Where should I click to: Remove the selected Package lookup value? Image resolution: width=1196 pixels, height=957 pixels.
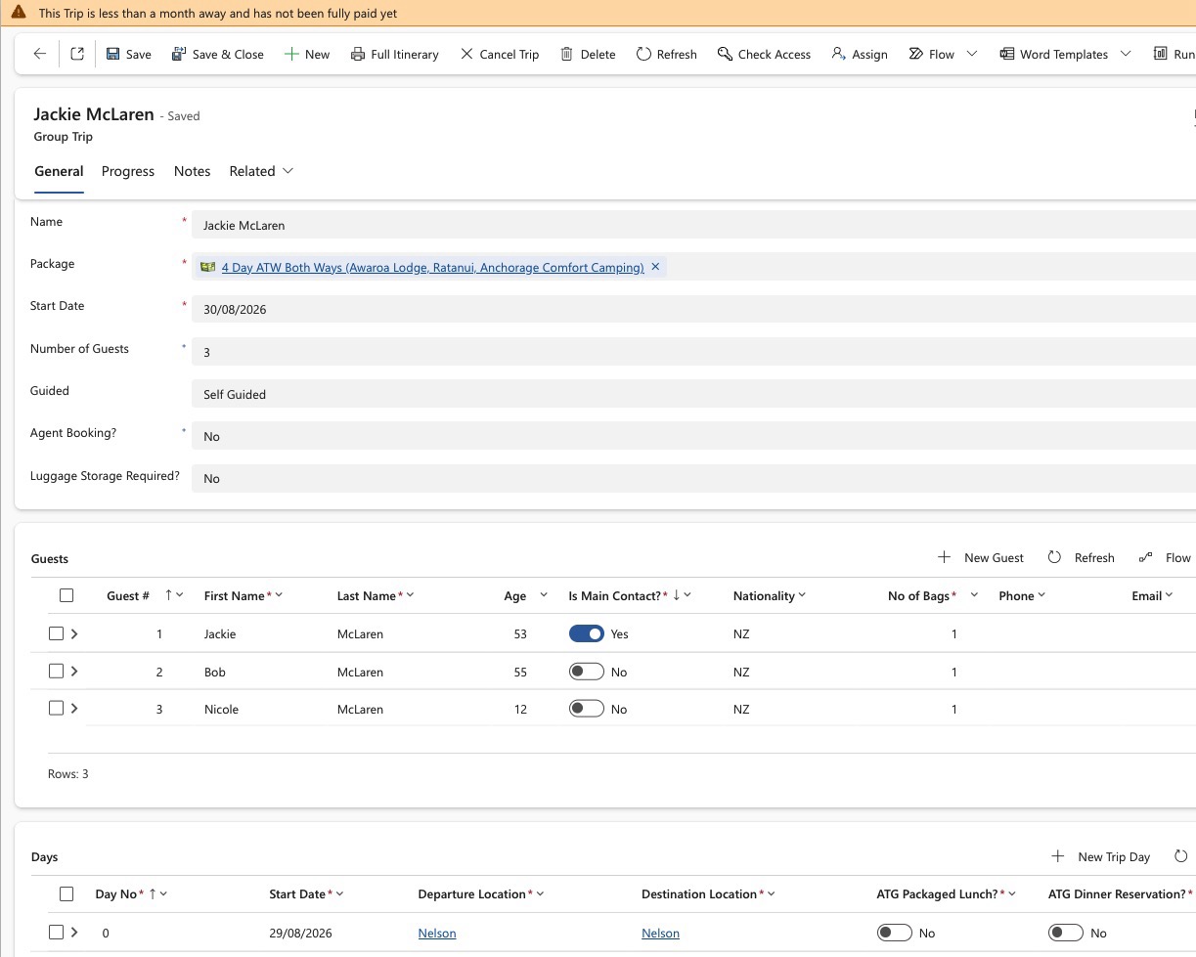[655, 267]
